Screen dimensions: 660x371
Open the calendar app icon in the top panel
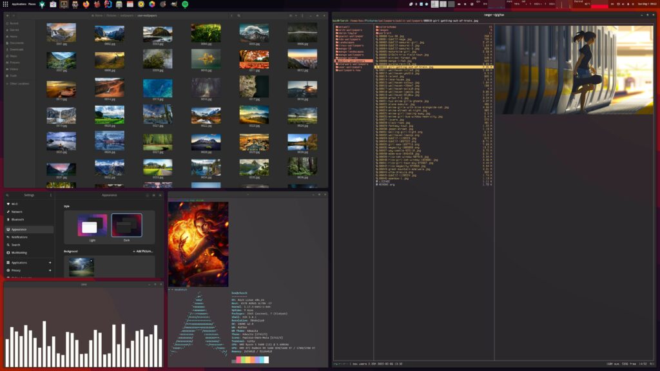130,4
